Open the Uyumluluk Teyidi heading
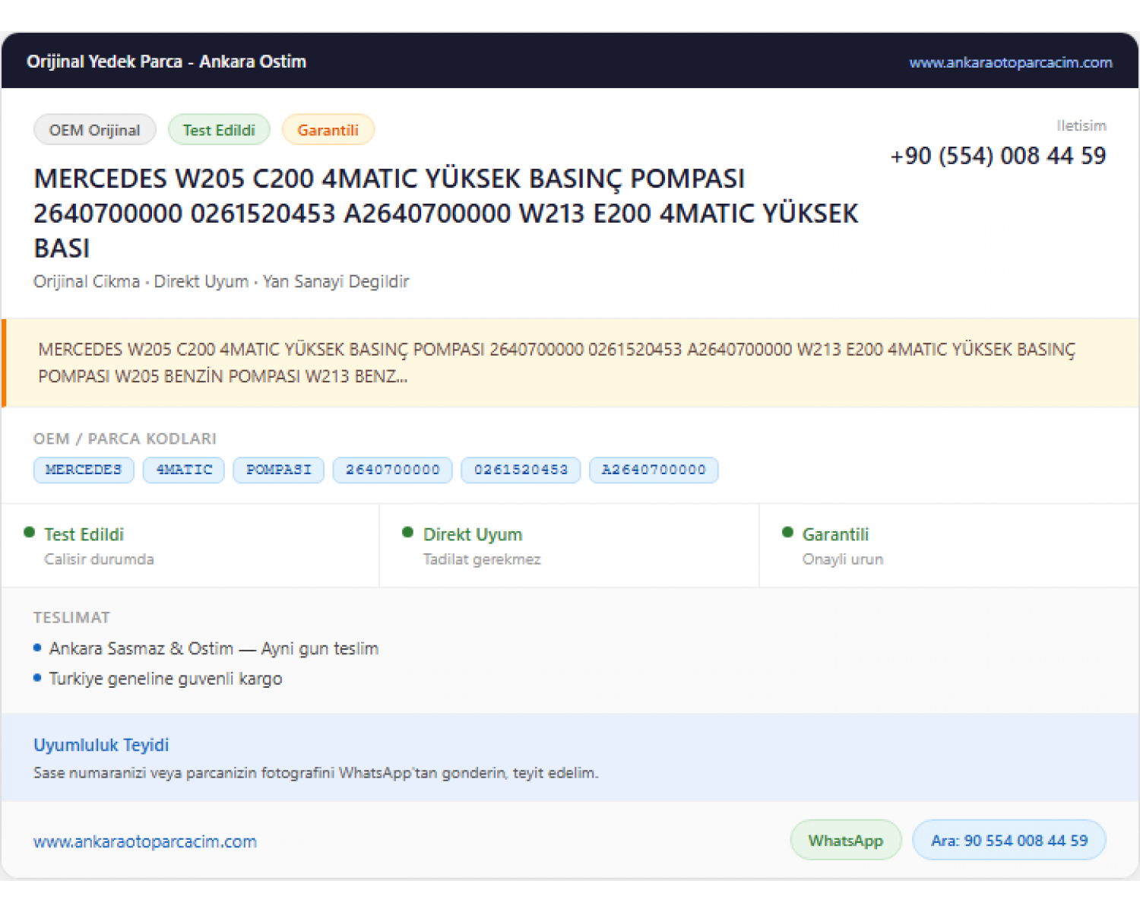 click(101, 745)
